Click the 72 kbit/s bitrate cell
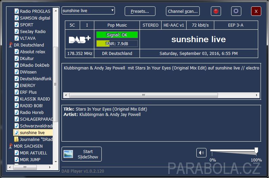 point(200,25)
